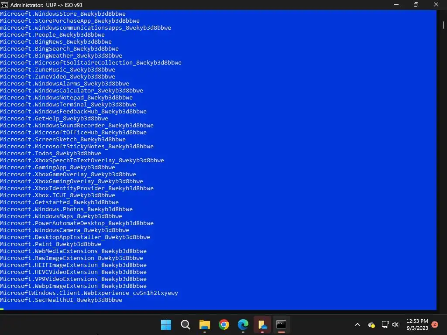Click line Microsoft.WindowsNotepad_8wekyb3d8bbwe
This screenshot has height=335, width=447.
tap(66, 97)
